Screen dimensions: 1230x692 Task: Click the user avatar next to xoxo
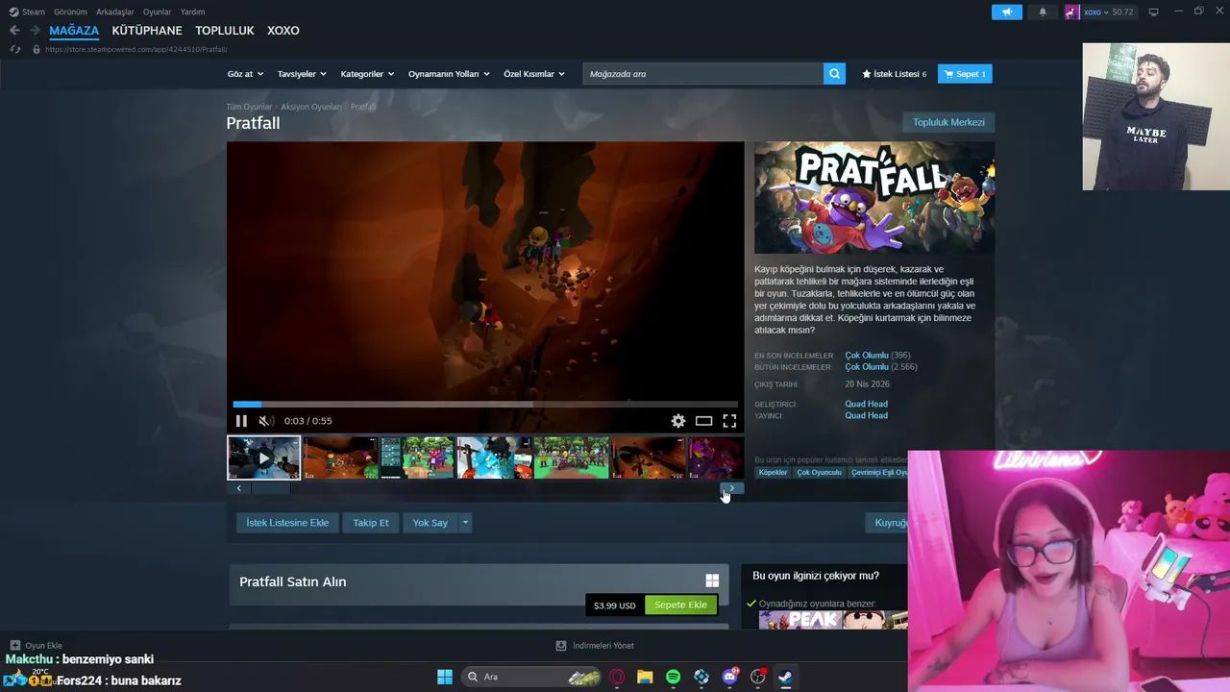coord(1072,12)
